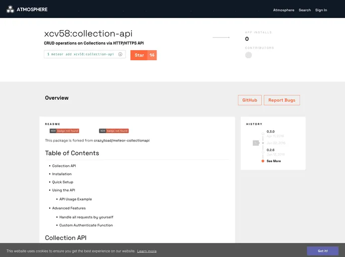This screenshot has height=257, width=345.
Task: Jump to Installation section link
Action: (x=62, y=174)
